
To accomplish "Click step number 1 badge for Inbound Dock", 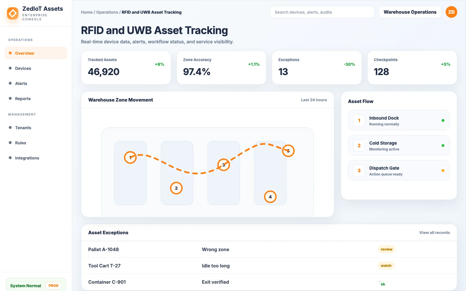I will (359, 120).
